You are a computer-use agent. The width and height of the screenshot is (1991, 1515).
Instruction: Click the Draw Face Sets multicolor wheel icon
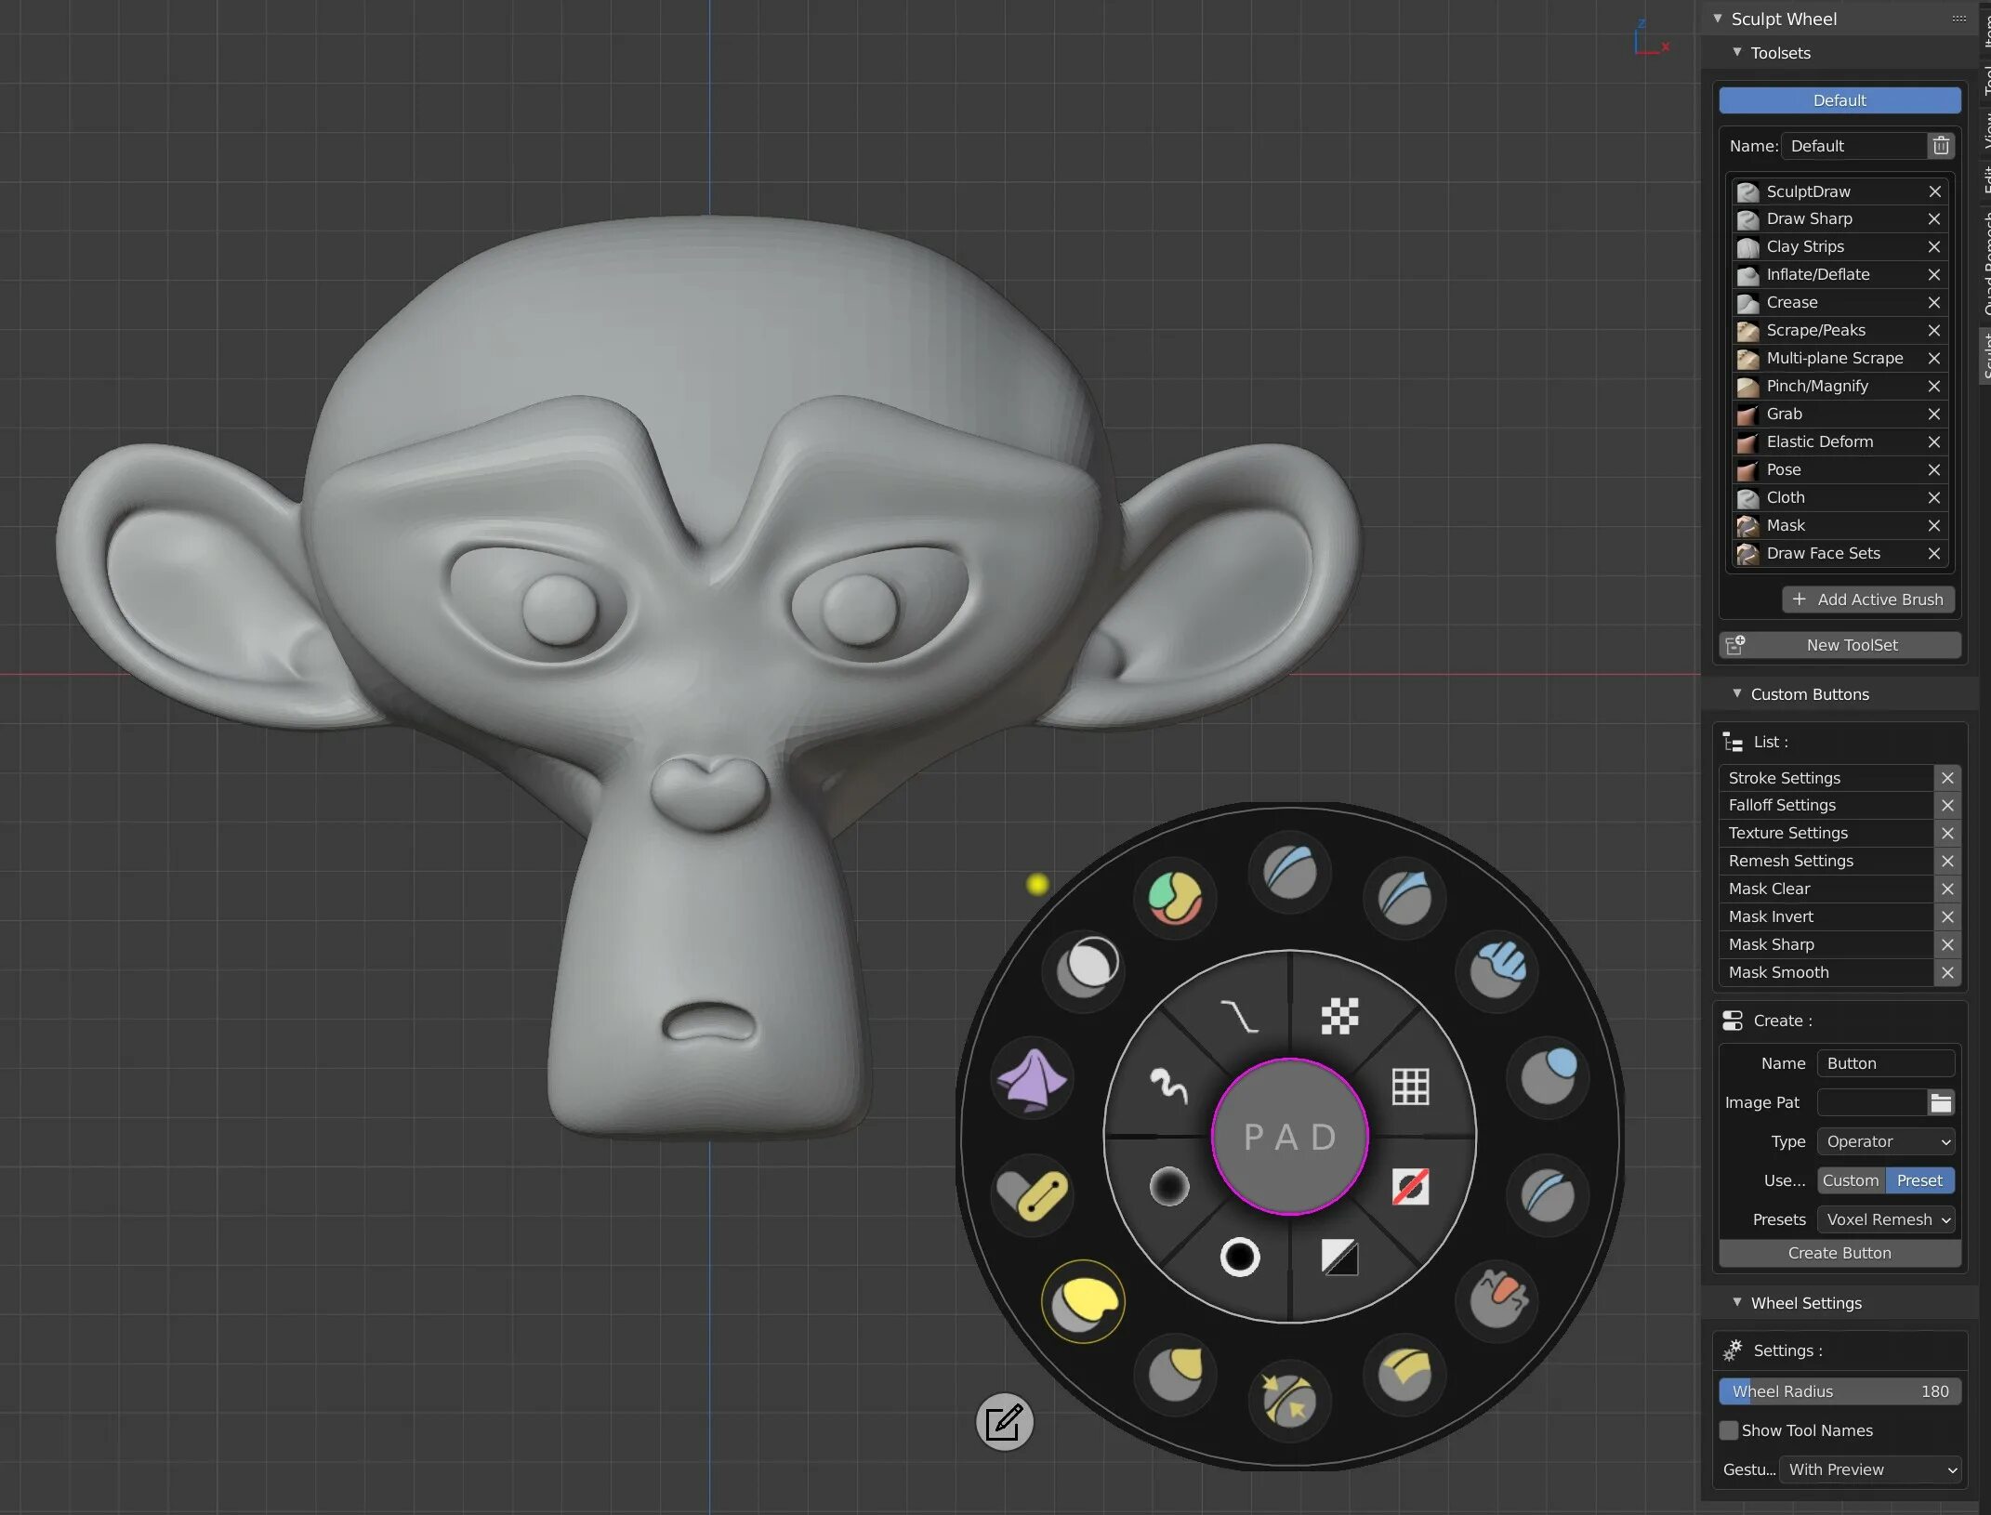pos(1175,898)
